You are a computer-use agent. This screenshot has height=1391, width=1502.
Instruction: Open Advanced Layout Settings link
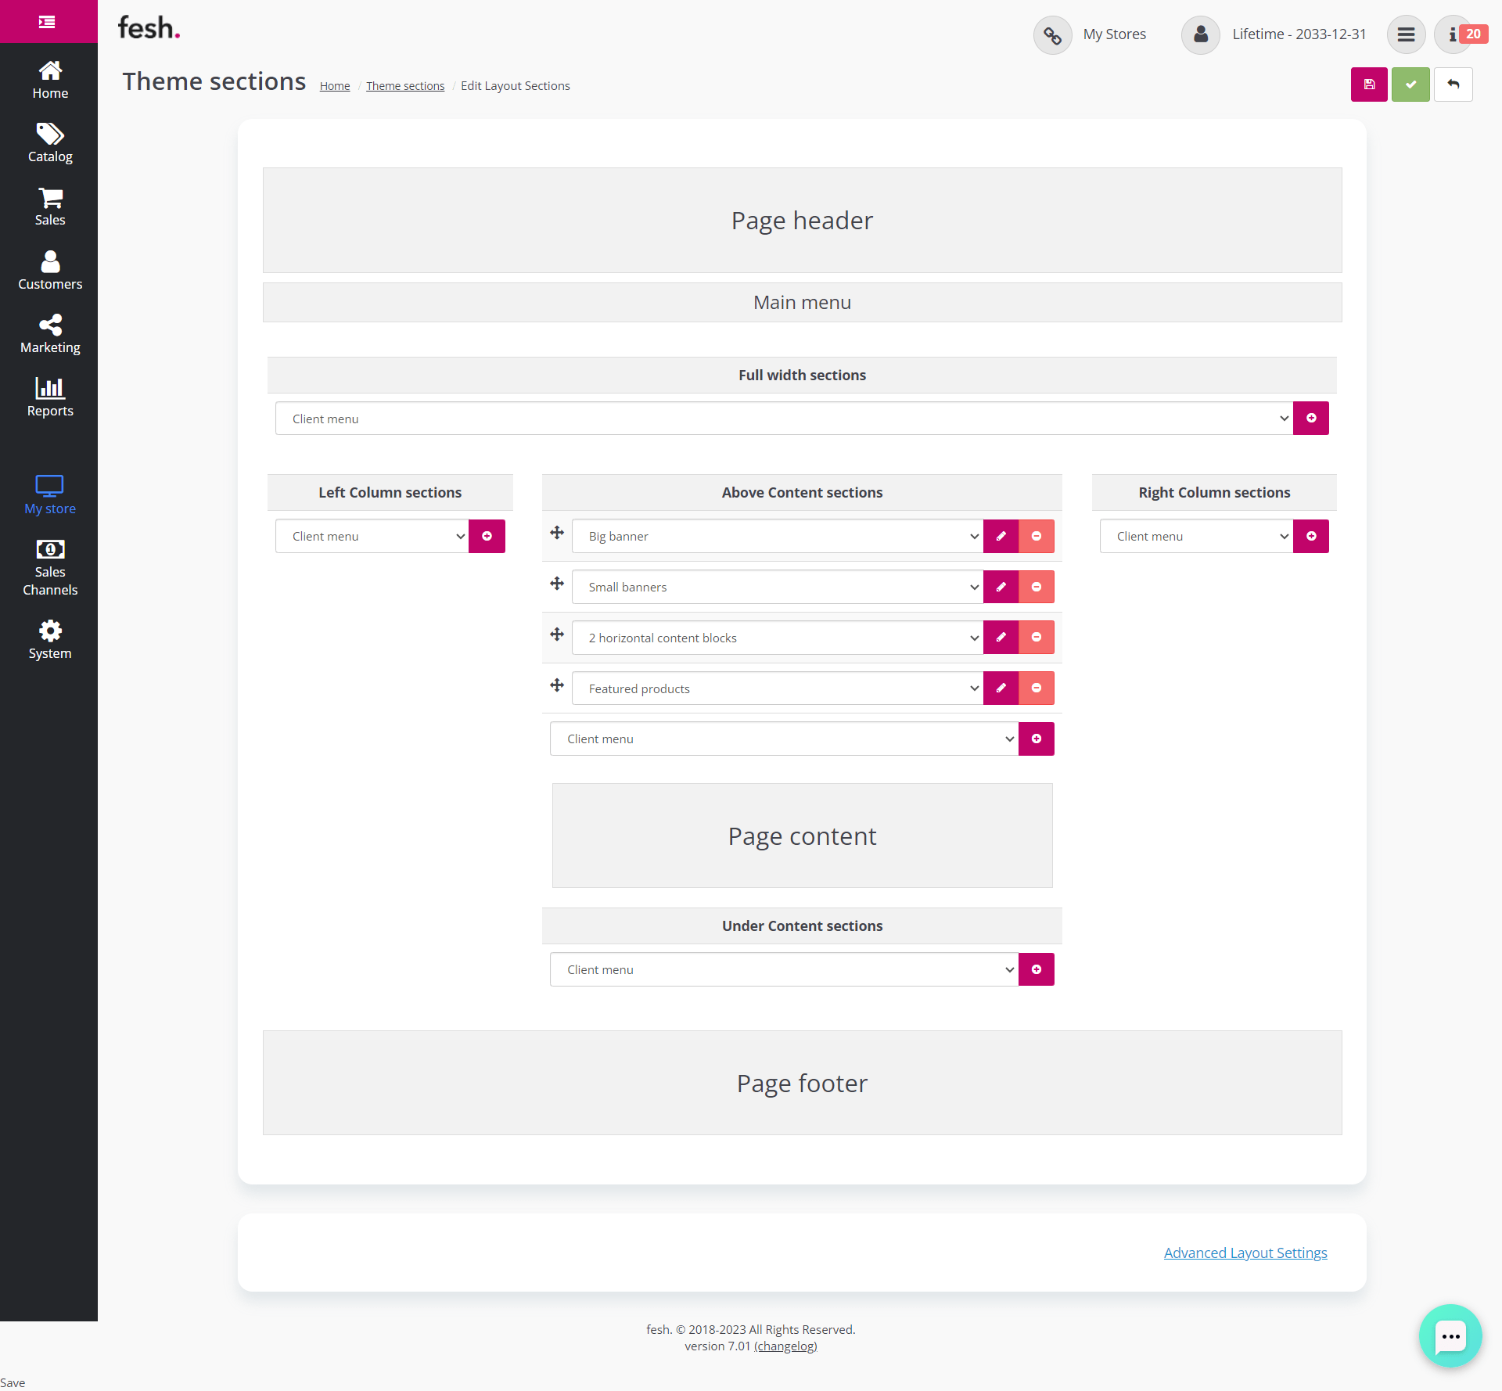pyautogui.click(x=1245, y=1253)
